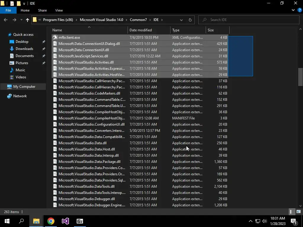Select Microsoft.VisualStudio.ConfigurationUI.dll file name
The width and height of the screenshot is (303, 227).
coord(92,124)
